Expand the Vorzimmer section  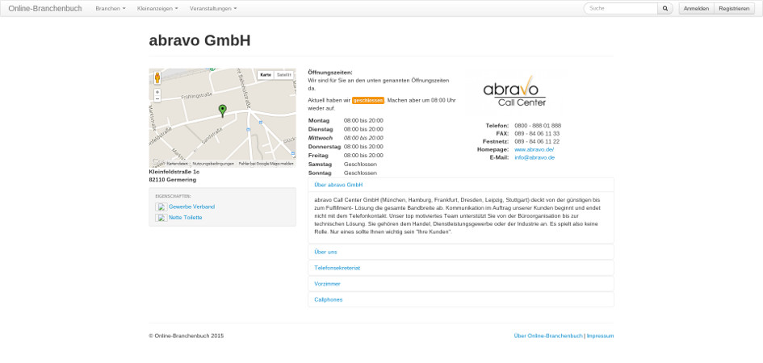coord(328,284)
